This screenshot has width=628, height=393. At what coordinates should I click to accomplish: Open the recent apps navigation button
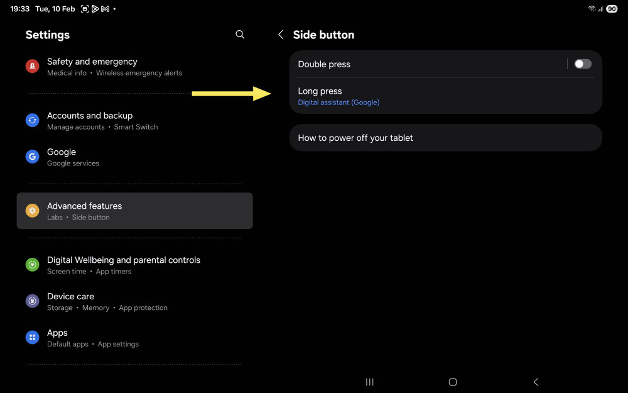[x=370, y=382]
